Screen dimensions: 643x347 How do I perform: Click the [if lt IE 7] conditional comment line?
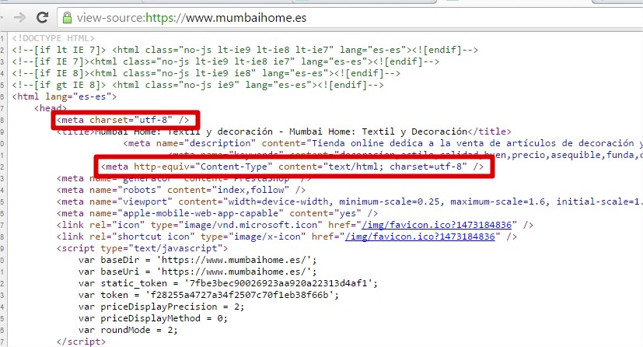pyautogui.click(x=245, y=50)
